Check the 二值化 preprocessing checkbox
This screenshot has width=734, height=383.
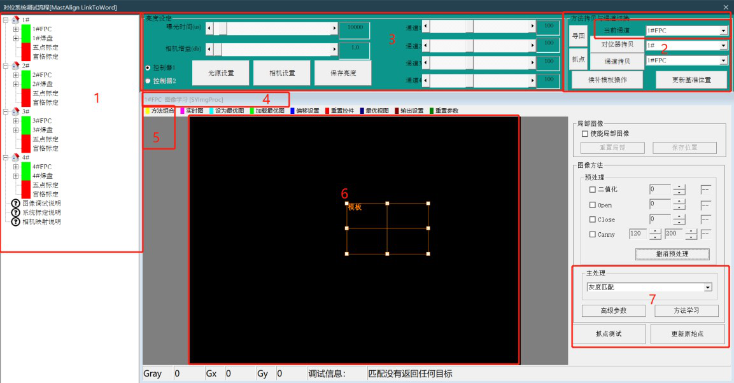point(593,190)
